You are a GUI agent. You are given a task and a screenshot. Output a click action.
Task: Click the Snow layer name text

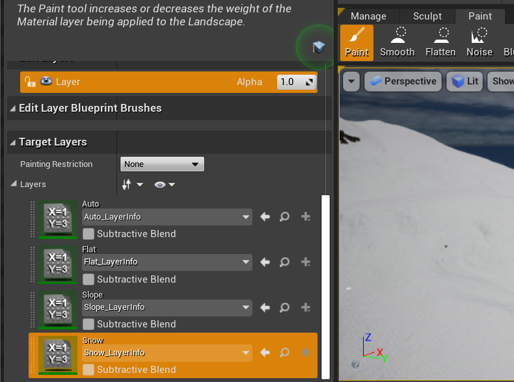pos(93,340)
